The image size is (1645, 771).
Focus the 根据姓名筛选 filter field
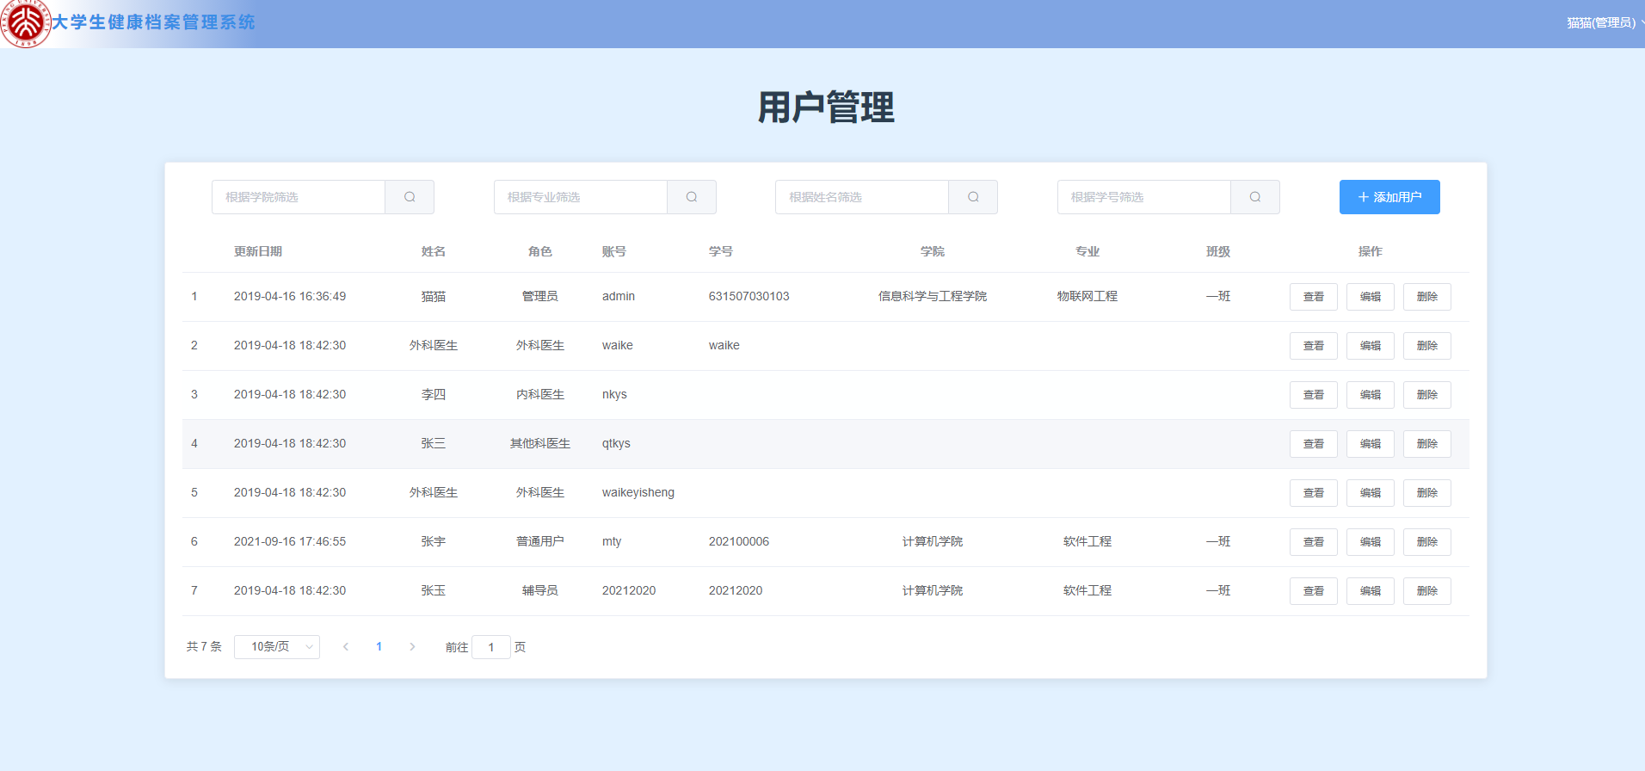pyautogui.click(x=862, y=197)
